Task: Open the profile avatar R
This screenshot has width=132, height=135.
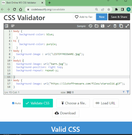Action: point(128,9)
